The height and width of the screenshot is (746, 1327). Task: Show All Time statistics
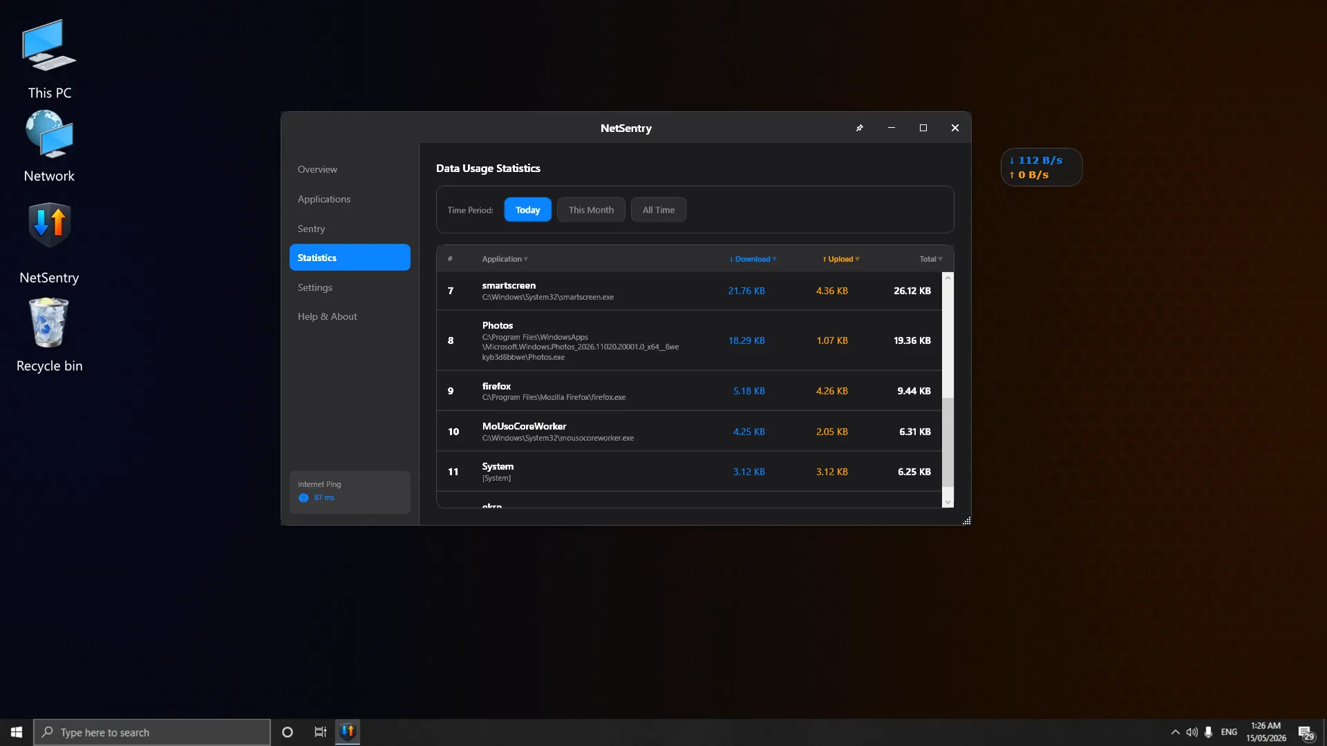point(659,210)
